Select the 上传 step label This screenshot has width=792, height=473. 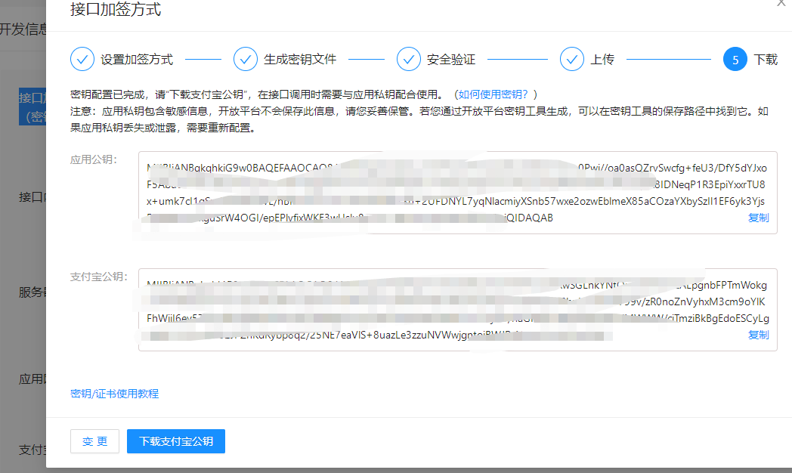[602, 60]
